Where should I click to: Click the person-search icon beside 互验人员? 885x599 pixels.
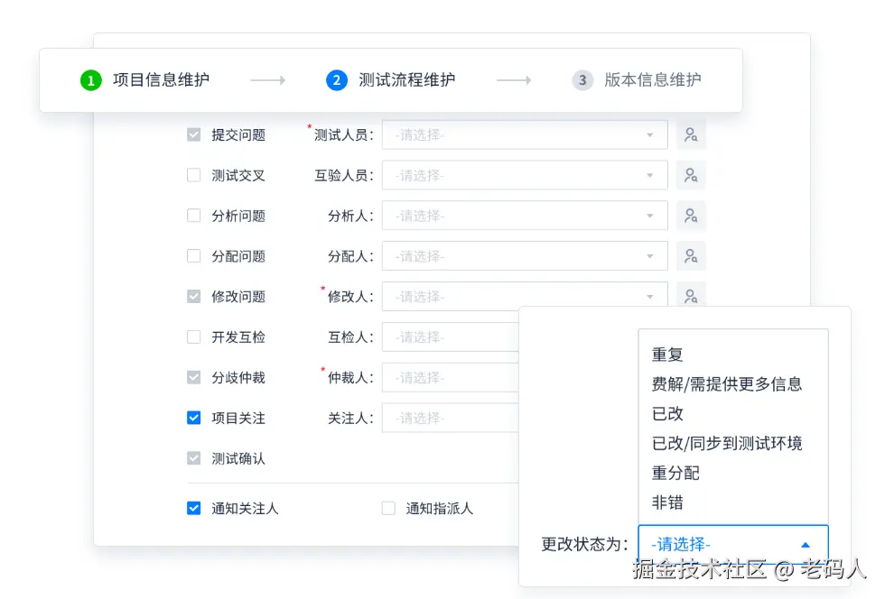tap(691, 175)
